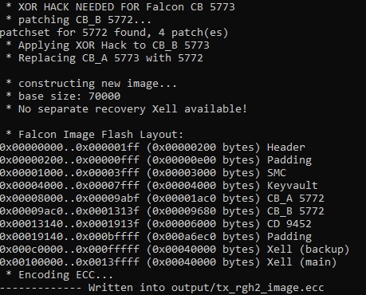Click the 'Falcon Image Flash Layout:' heading
366x295 pixels.
100,134
